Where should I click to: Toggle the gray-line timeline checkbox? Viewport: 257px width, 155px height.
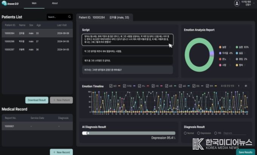pyautogui.click(x=194, y=86)
